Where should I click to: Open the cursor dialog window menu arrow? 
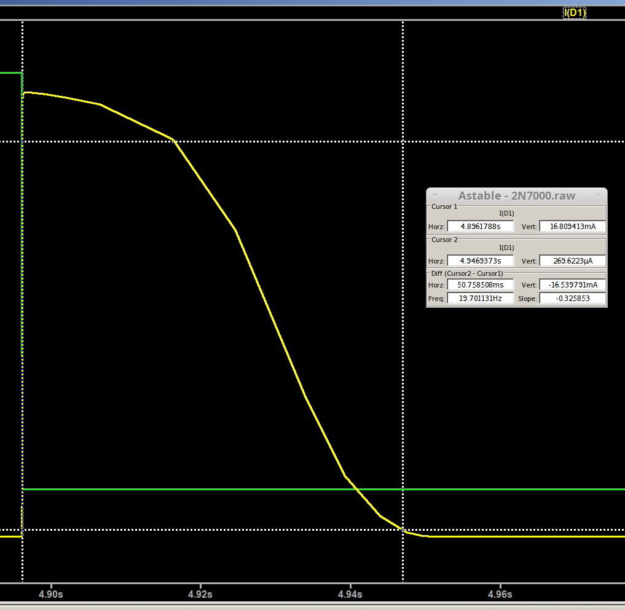click(x=434, y=195)
